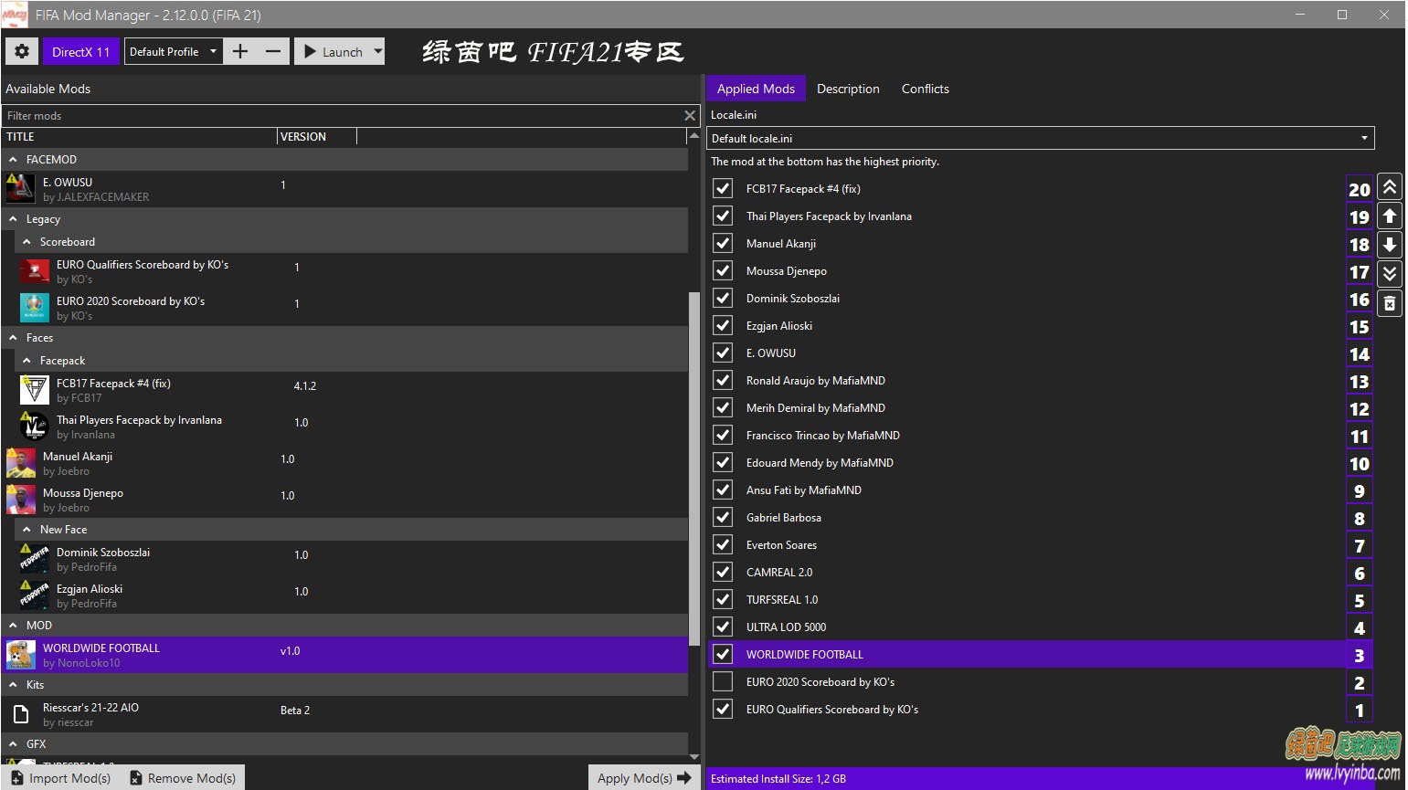Screen dimensions: 1408x790
Task: Click WORLDWIDE FOOTBALL mod icon
Action: coord(21,655)
